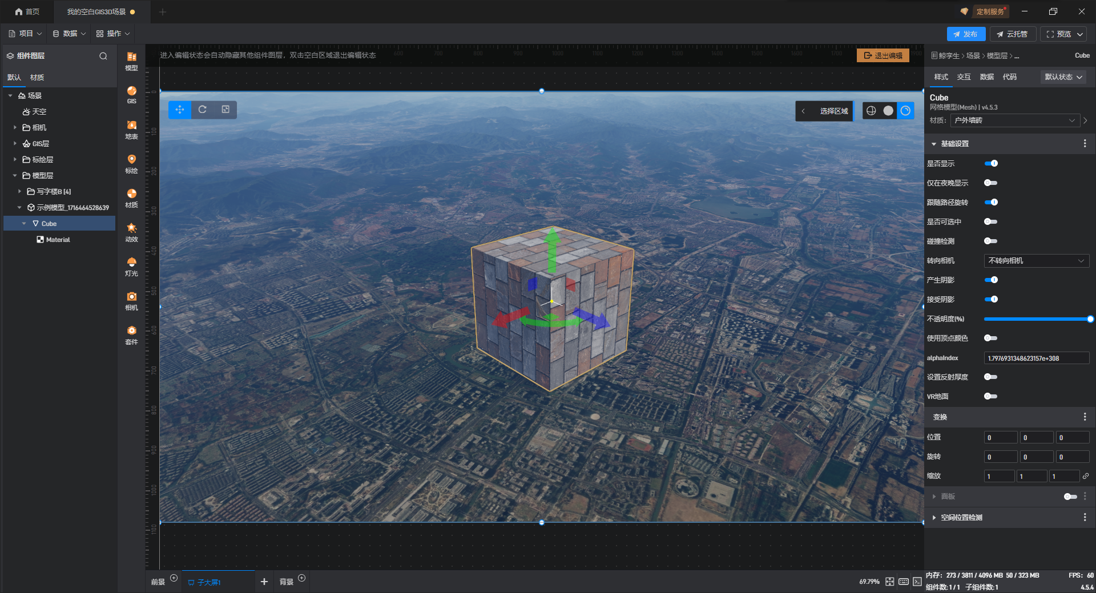Viewport: 1096px width, 593px height.
Task: Open the 套件 kit palette icon
Action: (x=131, y=334)
